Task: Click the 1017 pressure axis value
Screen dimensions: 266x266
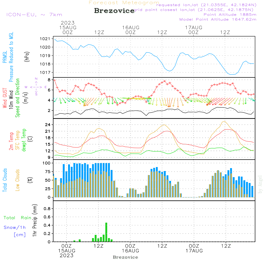Action: pyautogui.click(x=45, y=73)
